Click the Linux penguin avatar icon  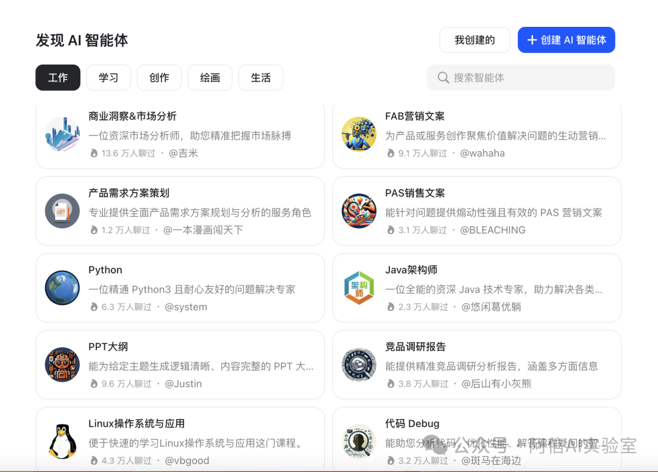[x=62, y=442]
